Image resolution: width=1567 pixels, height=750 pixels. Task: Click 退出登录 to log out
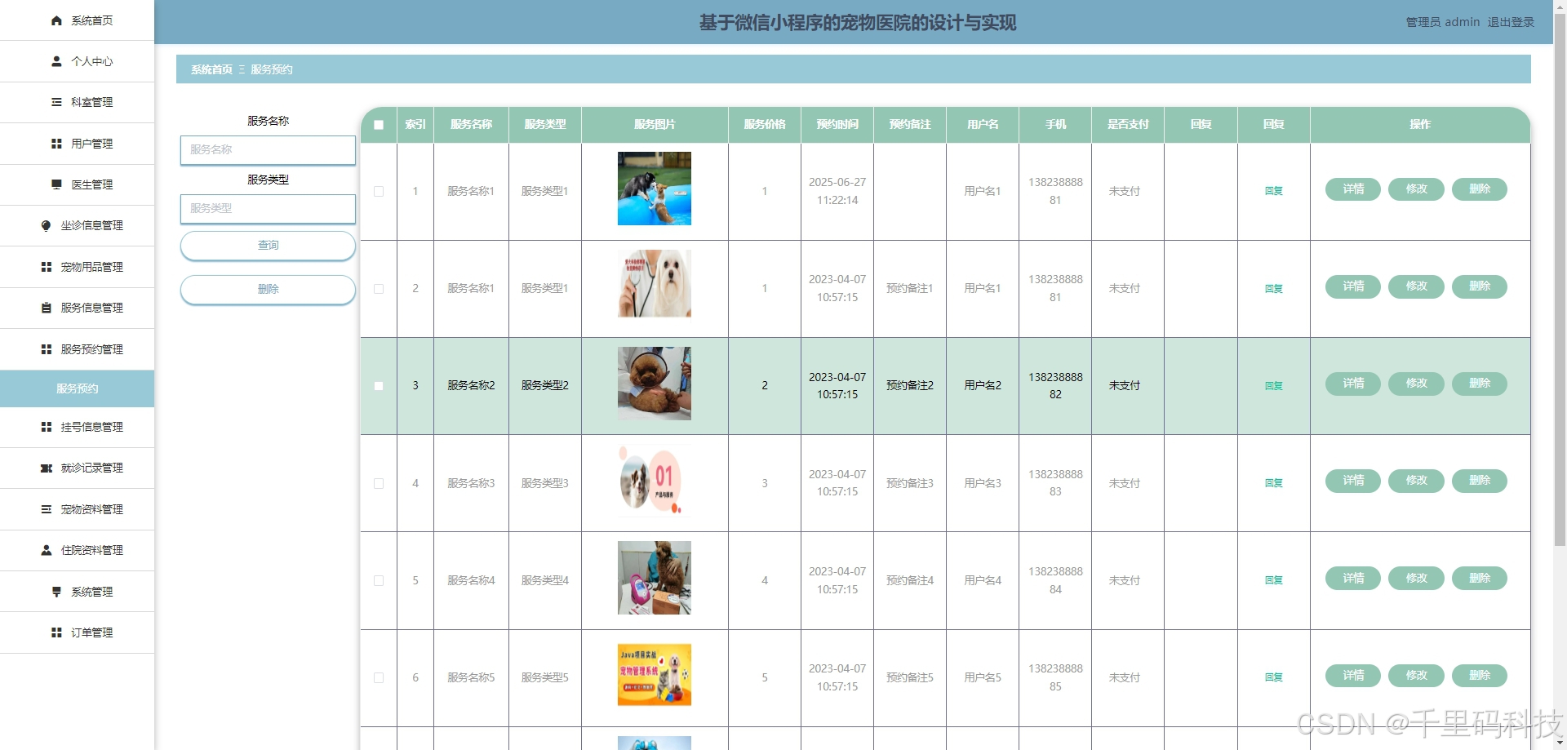click(x=1511, y=22)
